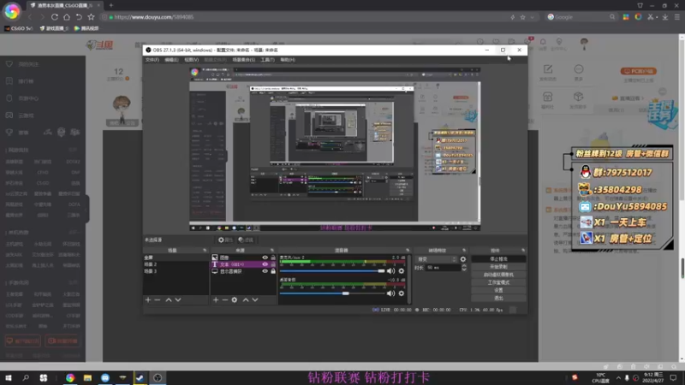The width and height of the screenshot is (685, 385).
Task: Toggle the lock on the 文本 (GDI+) source
Action: 273,264
